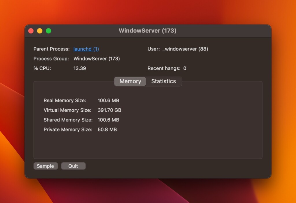296x203 pixels.
Task: Click the Recent hangs value 0
Action: tap(185, 68)
